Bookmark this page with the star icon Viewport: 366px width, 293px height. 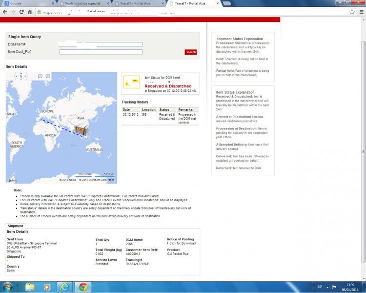point(352,12)
